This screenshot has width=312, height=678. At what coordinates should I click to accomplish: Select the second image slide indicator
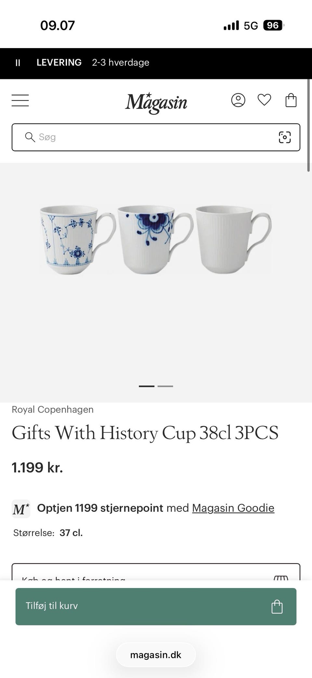pos(165,386)
